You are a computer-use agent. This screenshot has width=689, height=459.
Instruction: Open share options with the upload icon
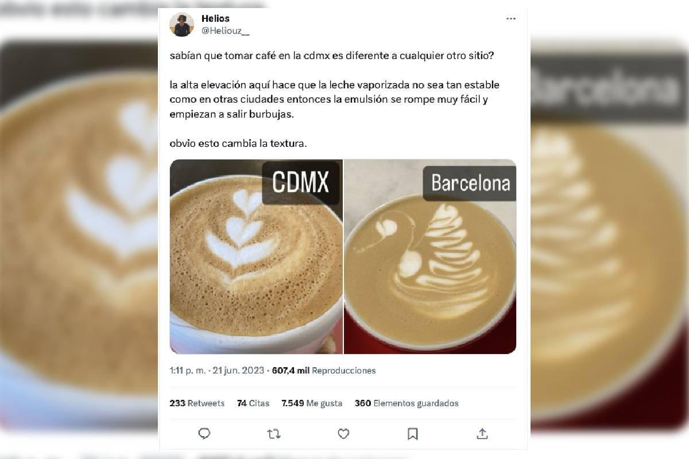(482, 433)
